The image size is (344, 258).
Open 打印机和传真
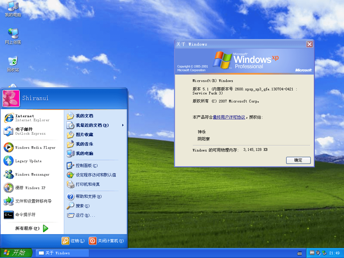(96, 184)
